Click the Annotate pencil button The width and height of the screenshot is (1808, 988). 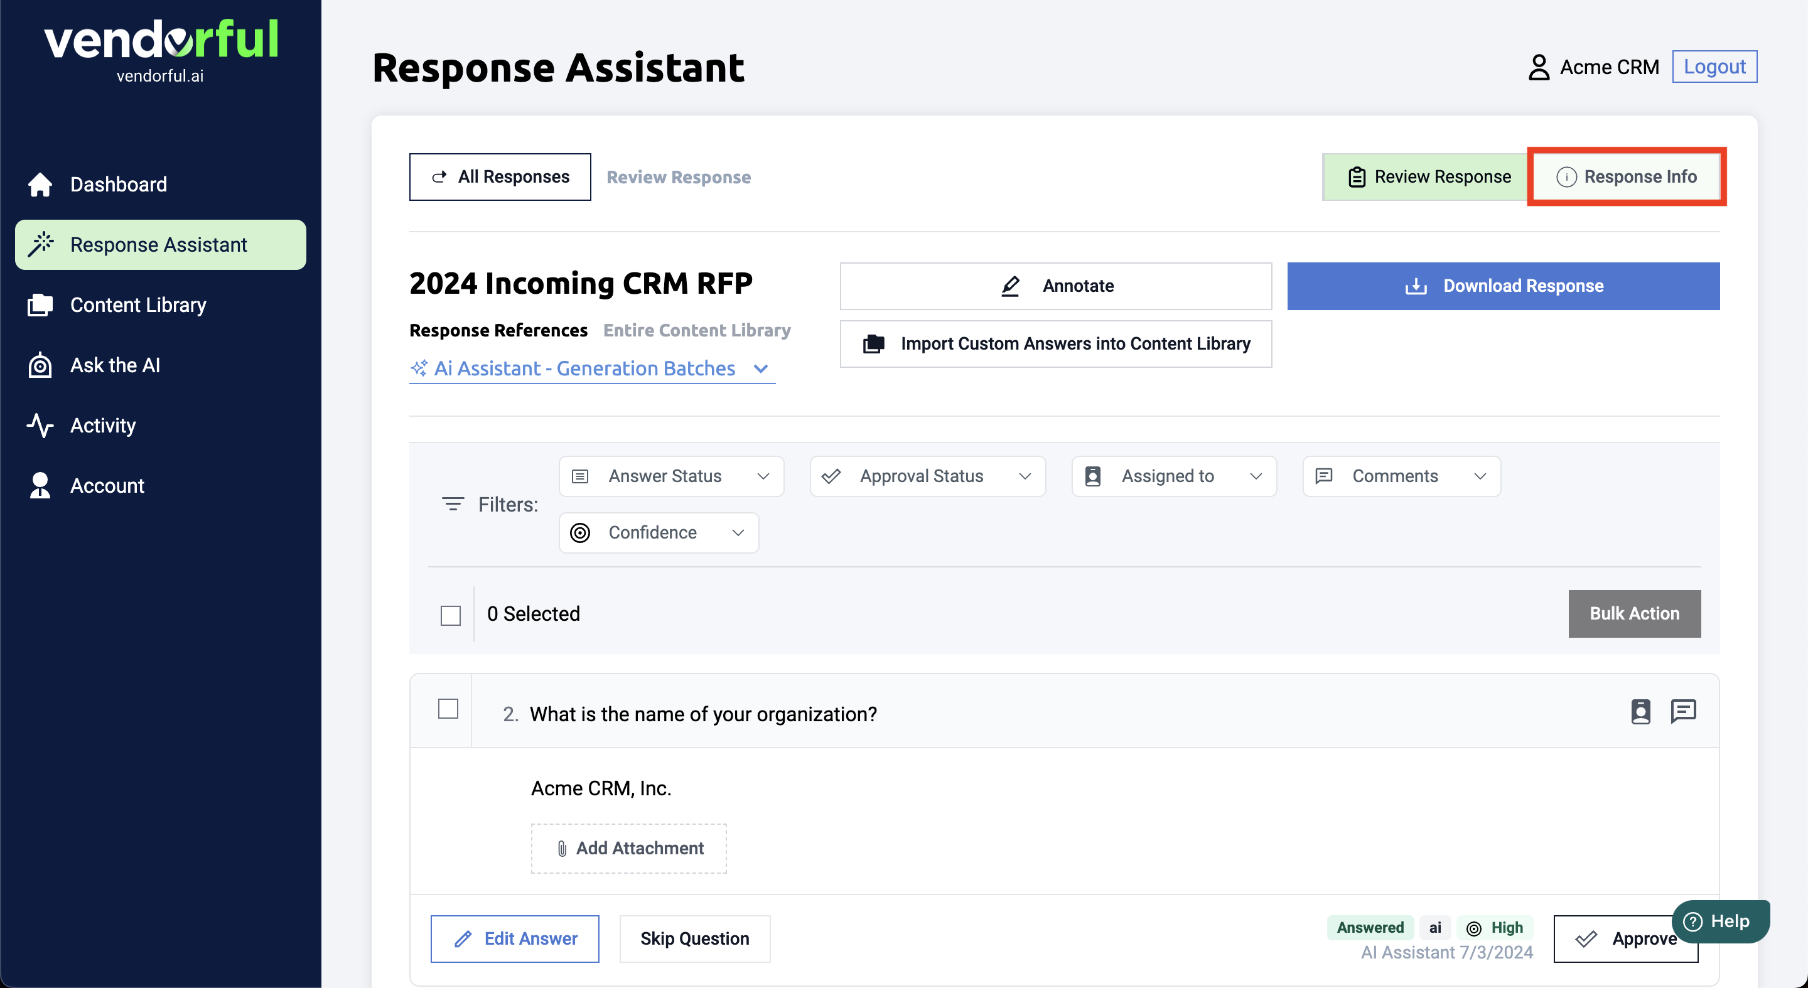pyautogui.click(x=1055, y=286)
